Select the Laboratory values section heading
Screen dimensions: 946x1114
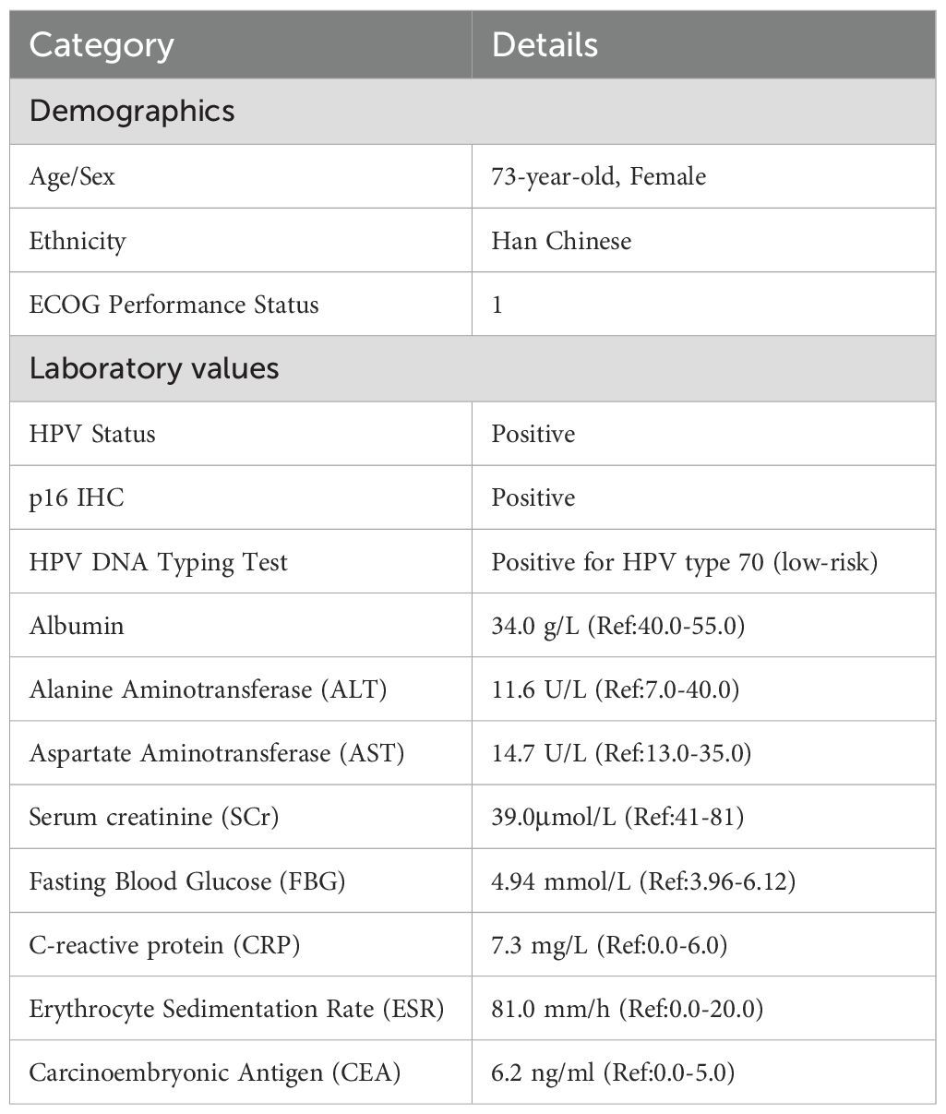coord(154,368)
